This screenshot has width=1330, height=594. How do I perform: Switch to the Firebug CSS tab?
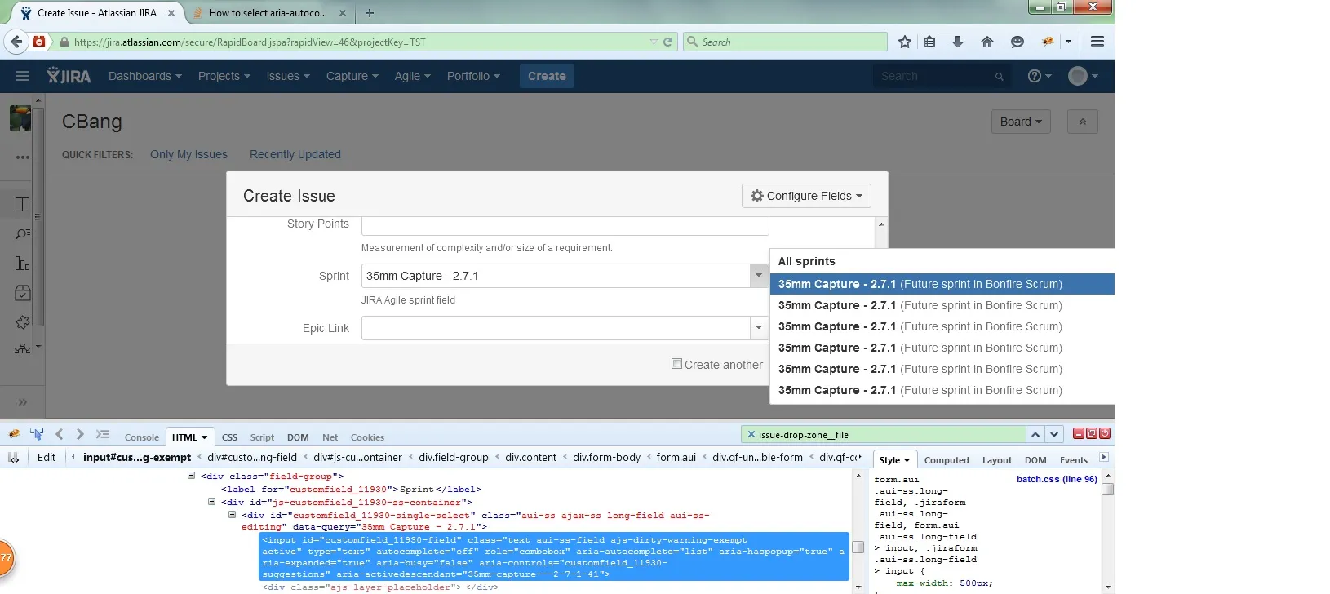point(230,437)
